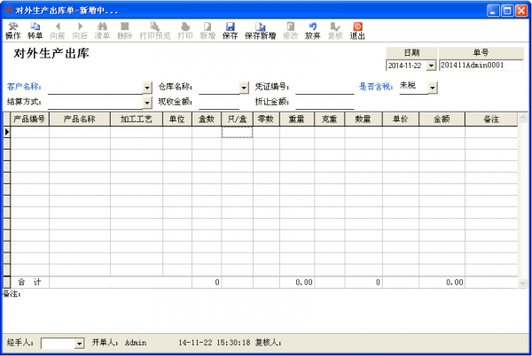Expand the 客户名称 dropdown

[x=147, y=88]
